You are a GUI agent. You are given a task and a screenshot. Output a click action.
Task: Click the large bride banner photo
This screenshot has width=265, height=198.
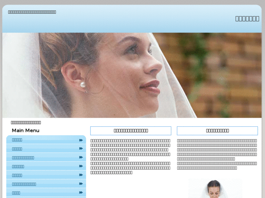tap(132, 75)
